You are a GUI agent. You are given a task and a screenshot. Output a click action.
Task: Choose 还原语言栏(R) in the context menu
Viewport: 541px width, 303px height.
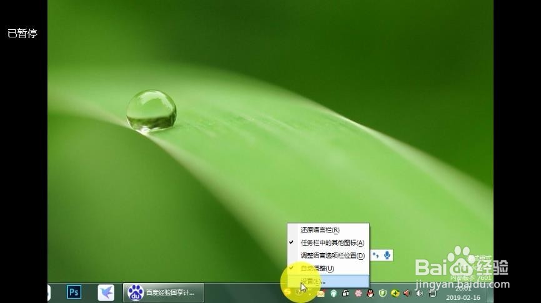coord(328,229)
